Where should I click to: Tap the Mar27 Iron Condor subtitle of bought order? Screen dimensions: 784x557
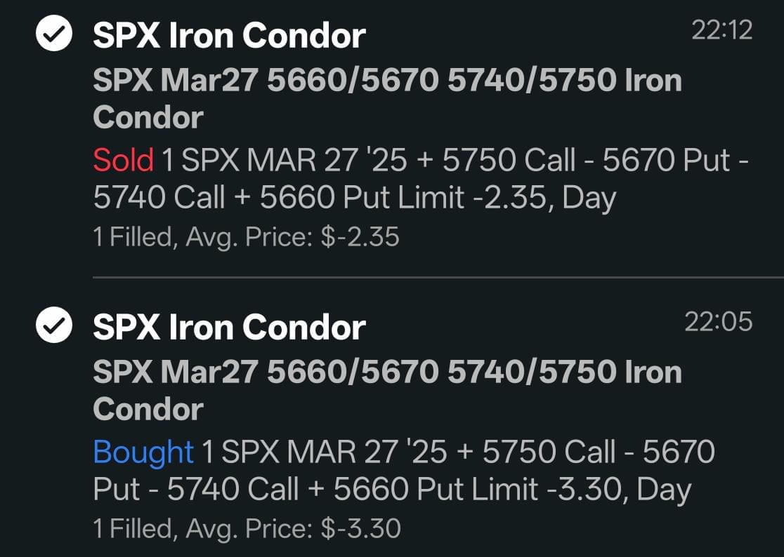[x=388, y=391]
